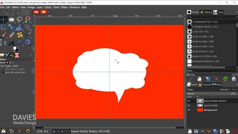Switch to the Patterns tab
The image size is (238, 134).
pyautogui.click(x=206, y=12)
